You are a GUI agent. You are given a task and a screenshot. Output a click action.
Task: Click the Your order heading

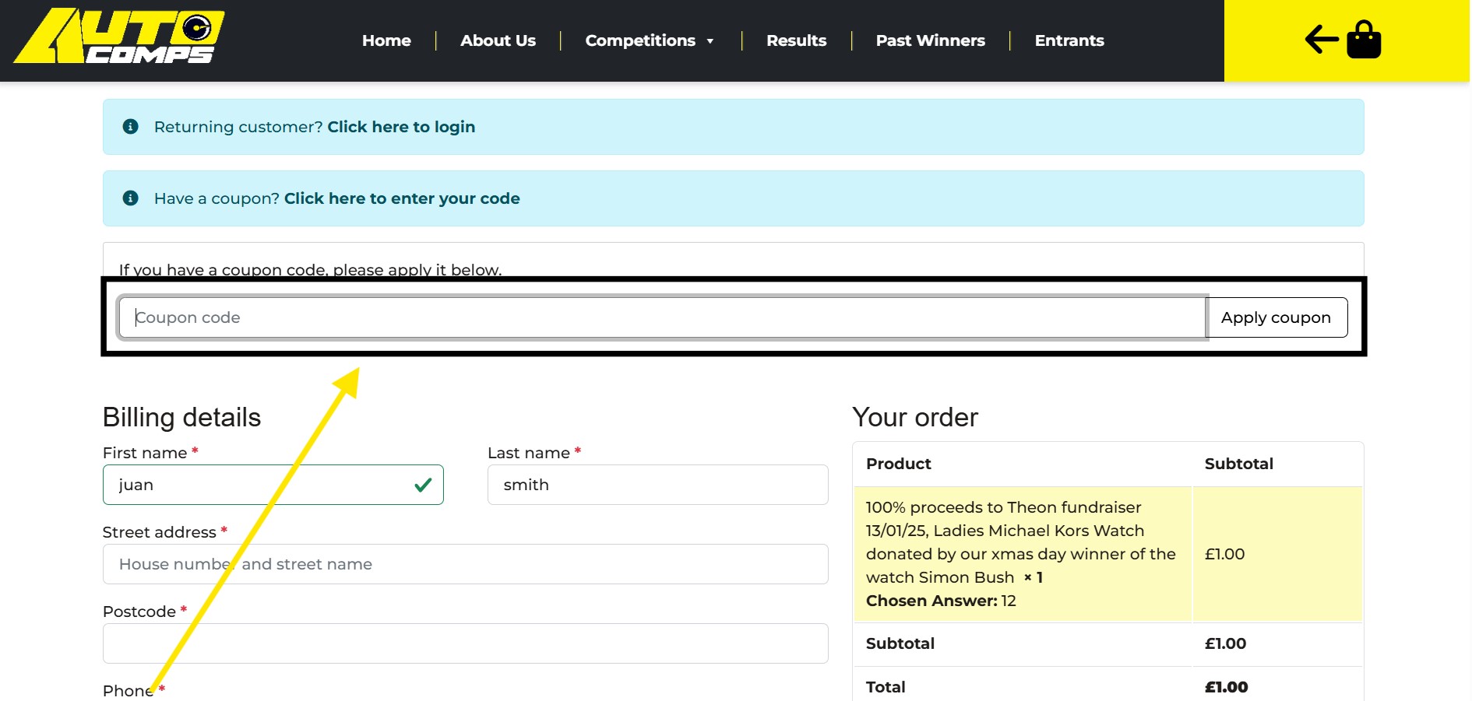tap(915, 418)
